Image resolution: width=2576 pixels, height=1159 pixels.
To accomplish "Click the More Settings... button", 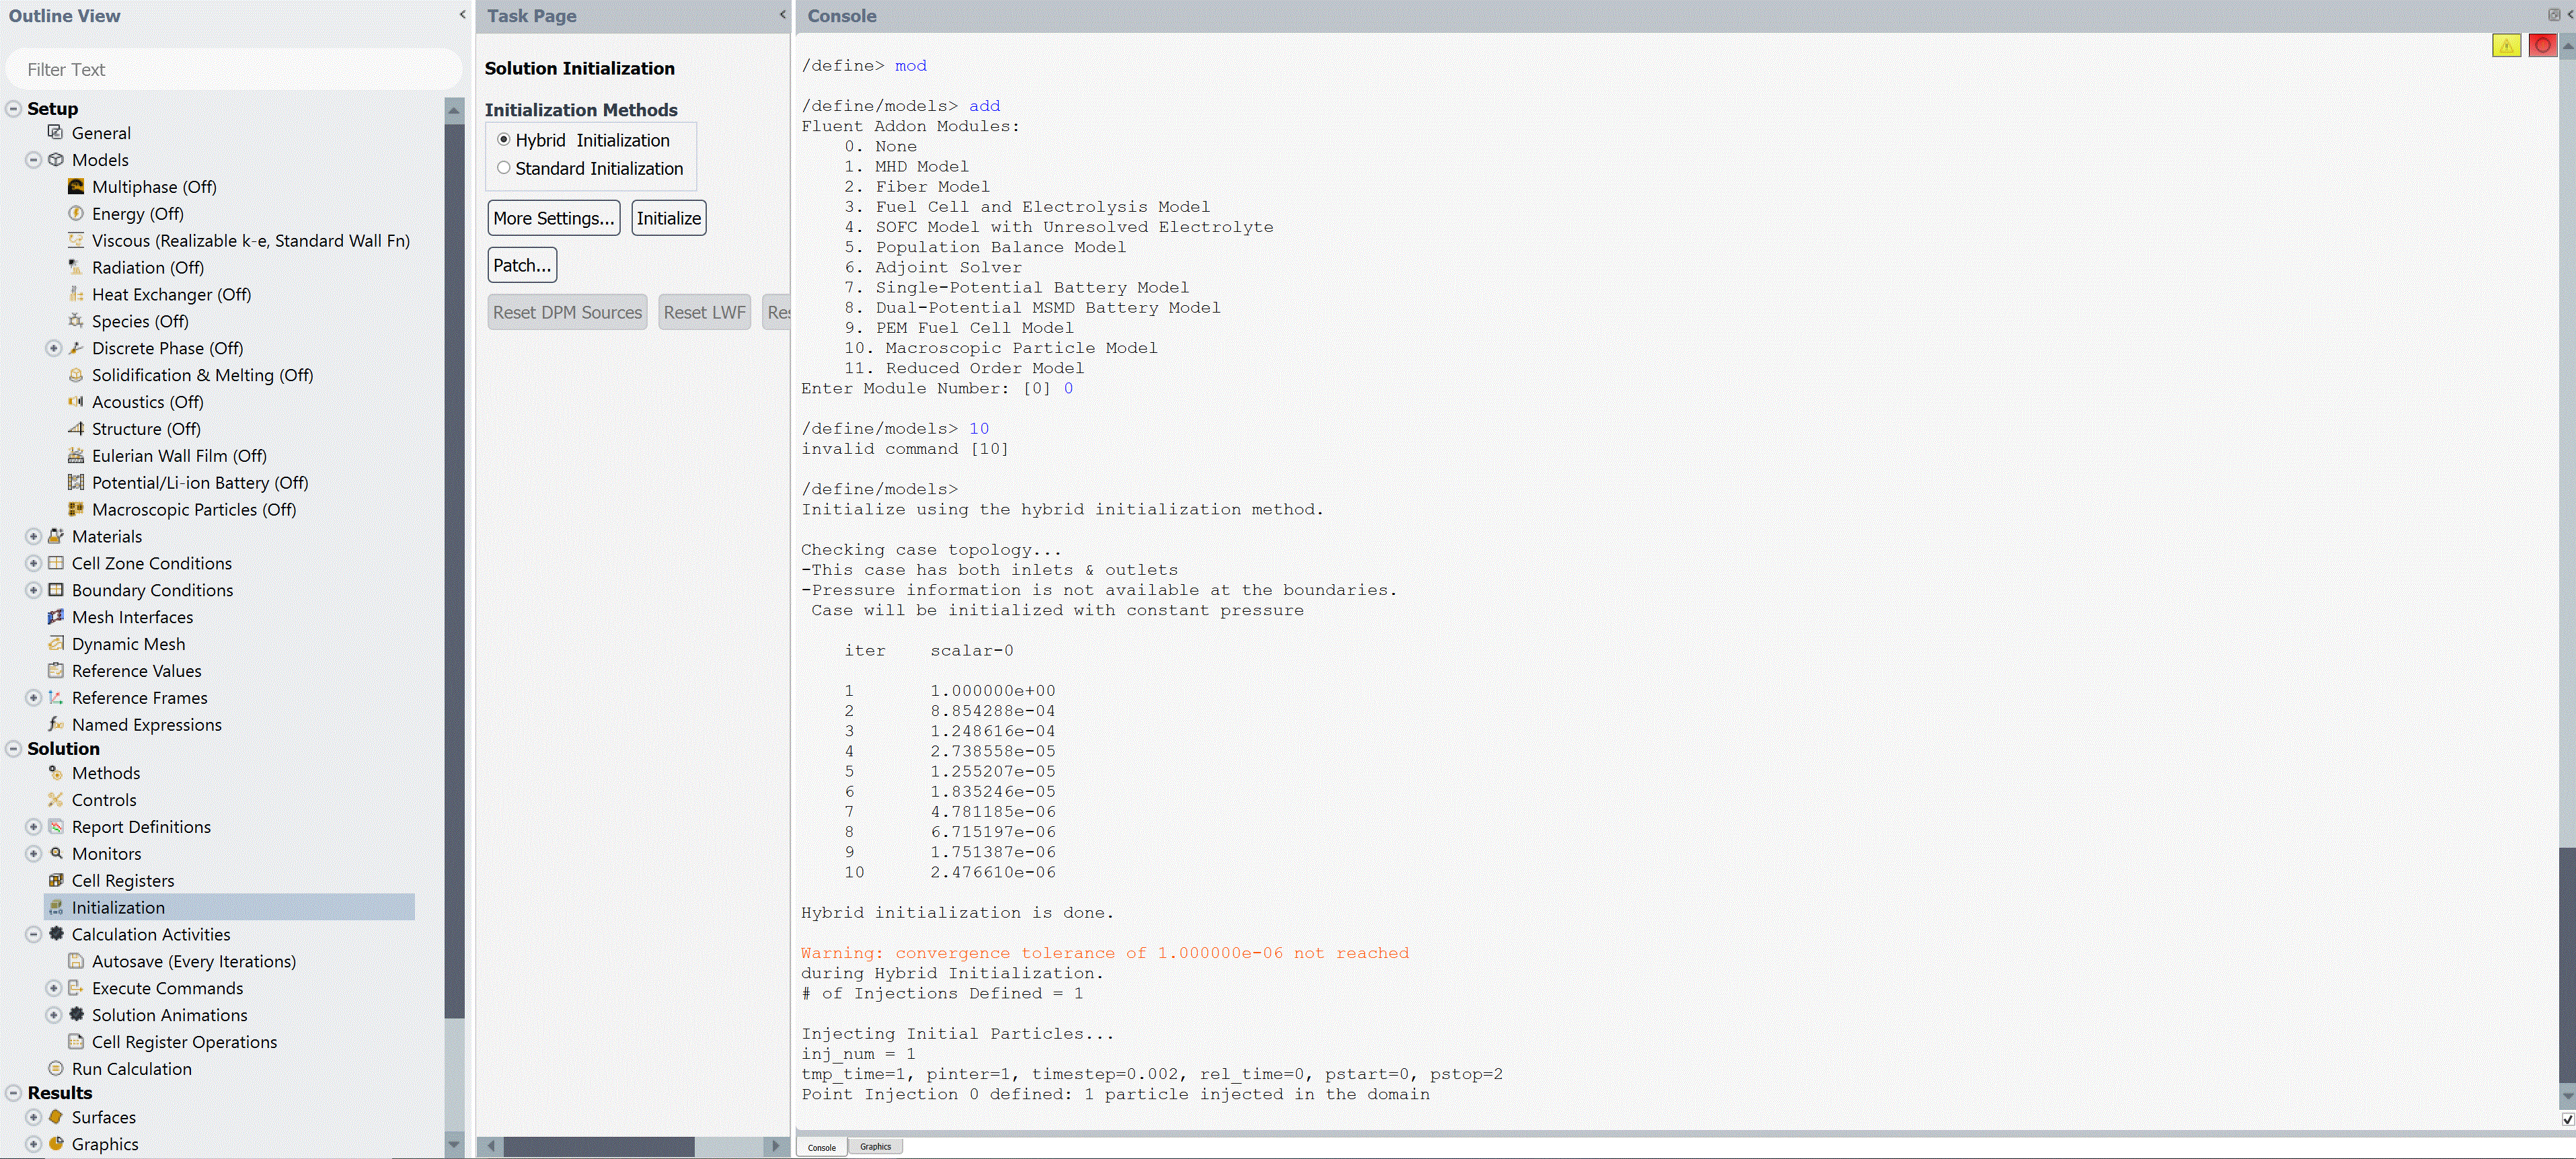I will 554,218.
